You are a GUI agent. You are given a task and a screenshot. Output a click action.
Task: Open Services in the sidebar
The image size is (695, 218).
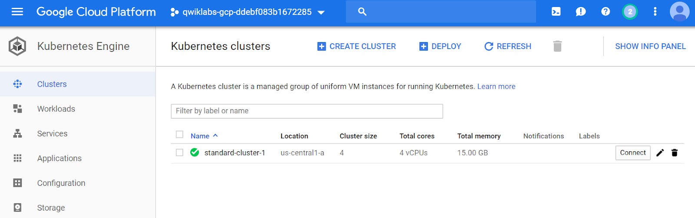click(78, 133)
